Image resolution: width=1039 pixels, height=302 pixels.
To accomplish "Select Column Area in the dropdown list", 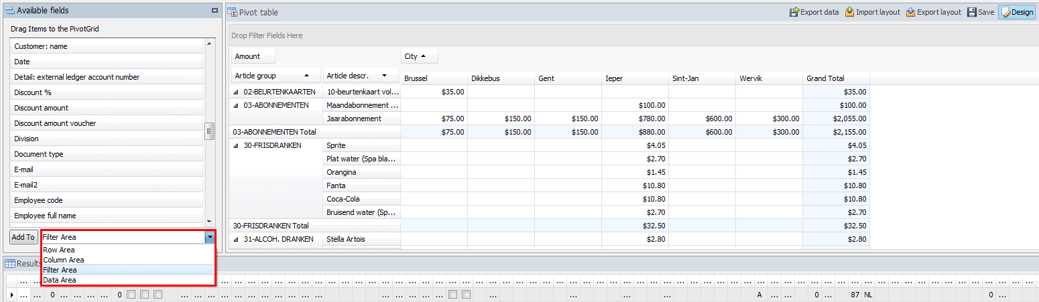I will pos(63,260).
